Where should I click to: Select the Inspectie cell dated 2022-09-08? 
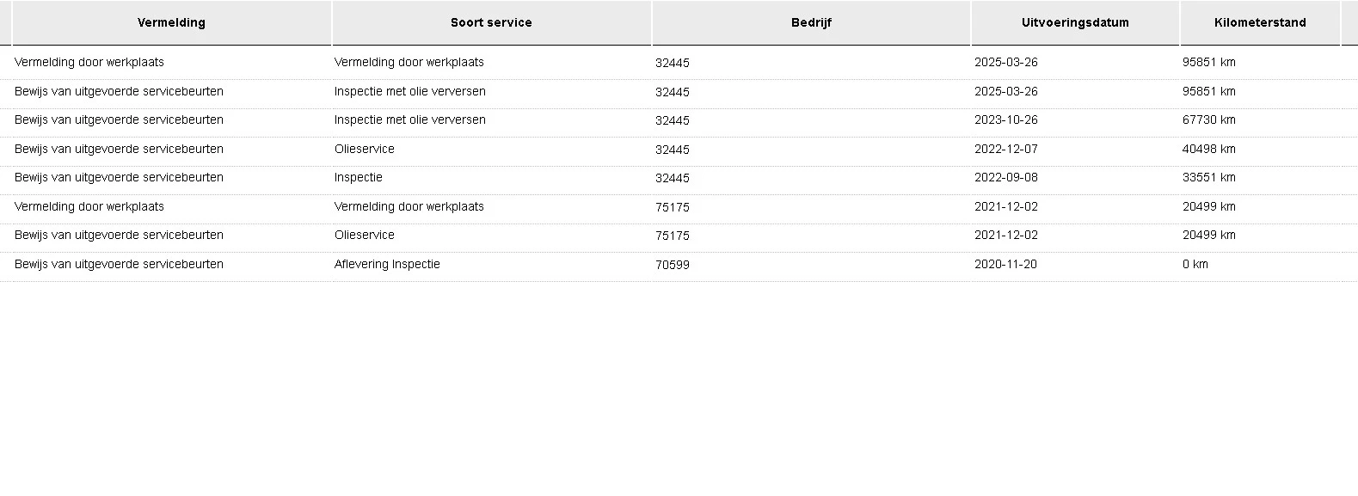click(358, 178)
